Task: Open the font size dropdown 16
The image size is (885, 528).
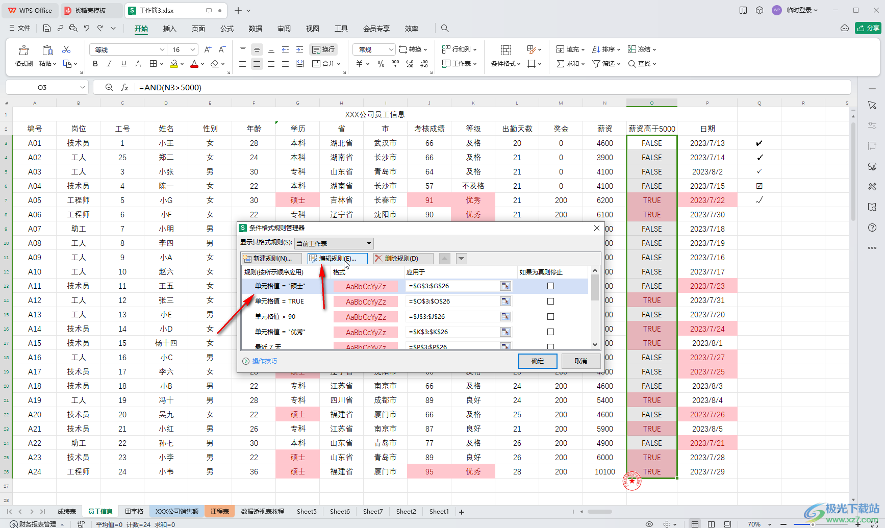Action: click(193, 49)
